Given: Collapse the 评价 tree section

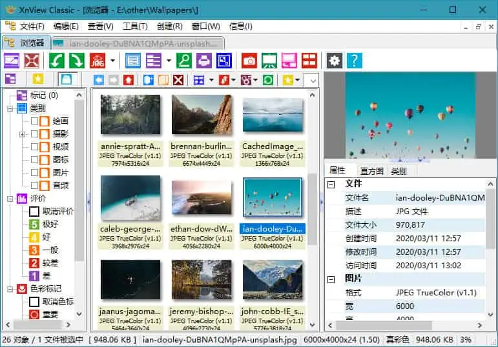Looking at the screenshot, I should (x=11, y=199).
